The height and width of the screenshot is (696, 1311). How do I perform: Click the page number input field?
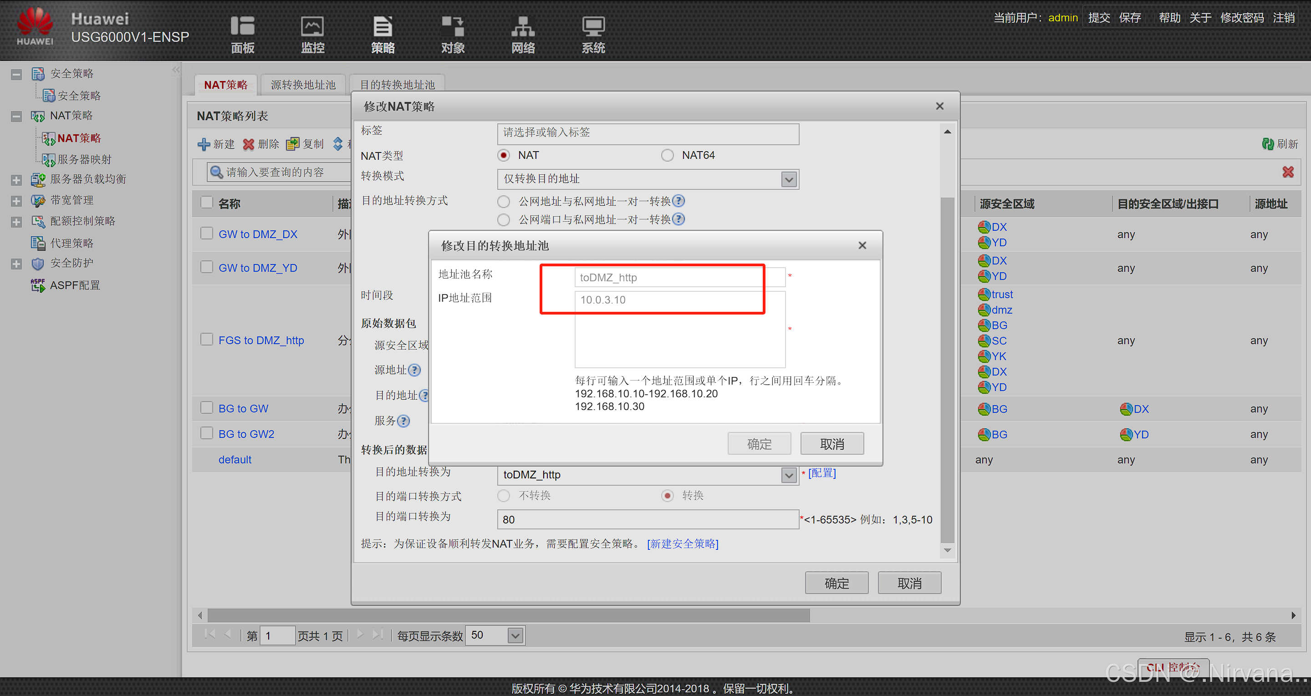coord(277,635)
